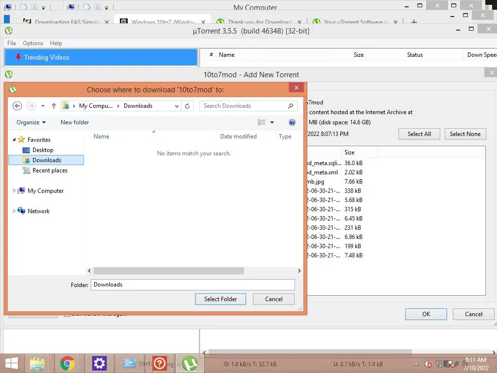This screenshot has height=373, width=497.
Task: Open the folder dialog help icon
Action: (x=292, y=122)
